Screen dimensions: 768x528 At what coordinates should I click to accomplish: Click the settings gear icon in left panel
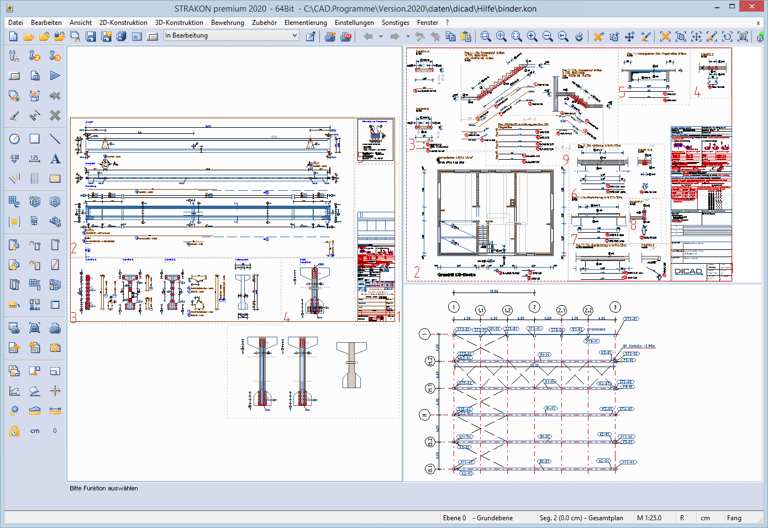(14, 410)
